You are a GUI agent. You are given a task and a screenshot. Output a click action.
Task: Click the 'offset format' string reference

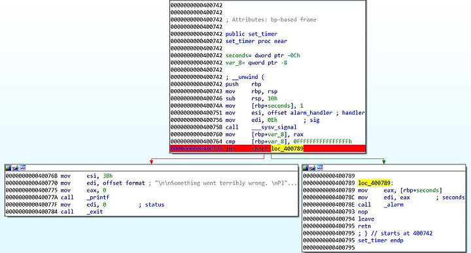[124, 183]
